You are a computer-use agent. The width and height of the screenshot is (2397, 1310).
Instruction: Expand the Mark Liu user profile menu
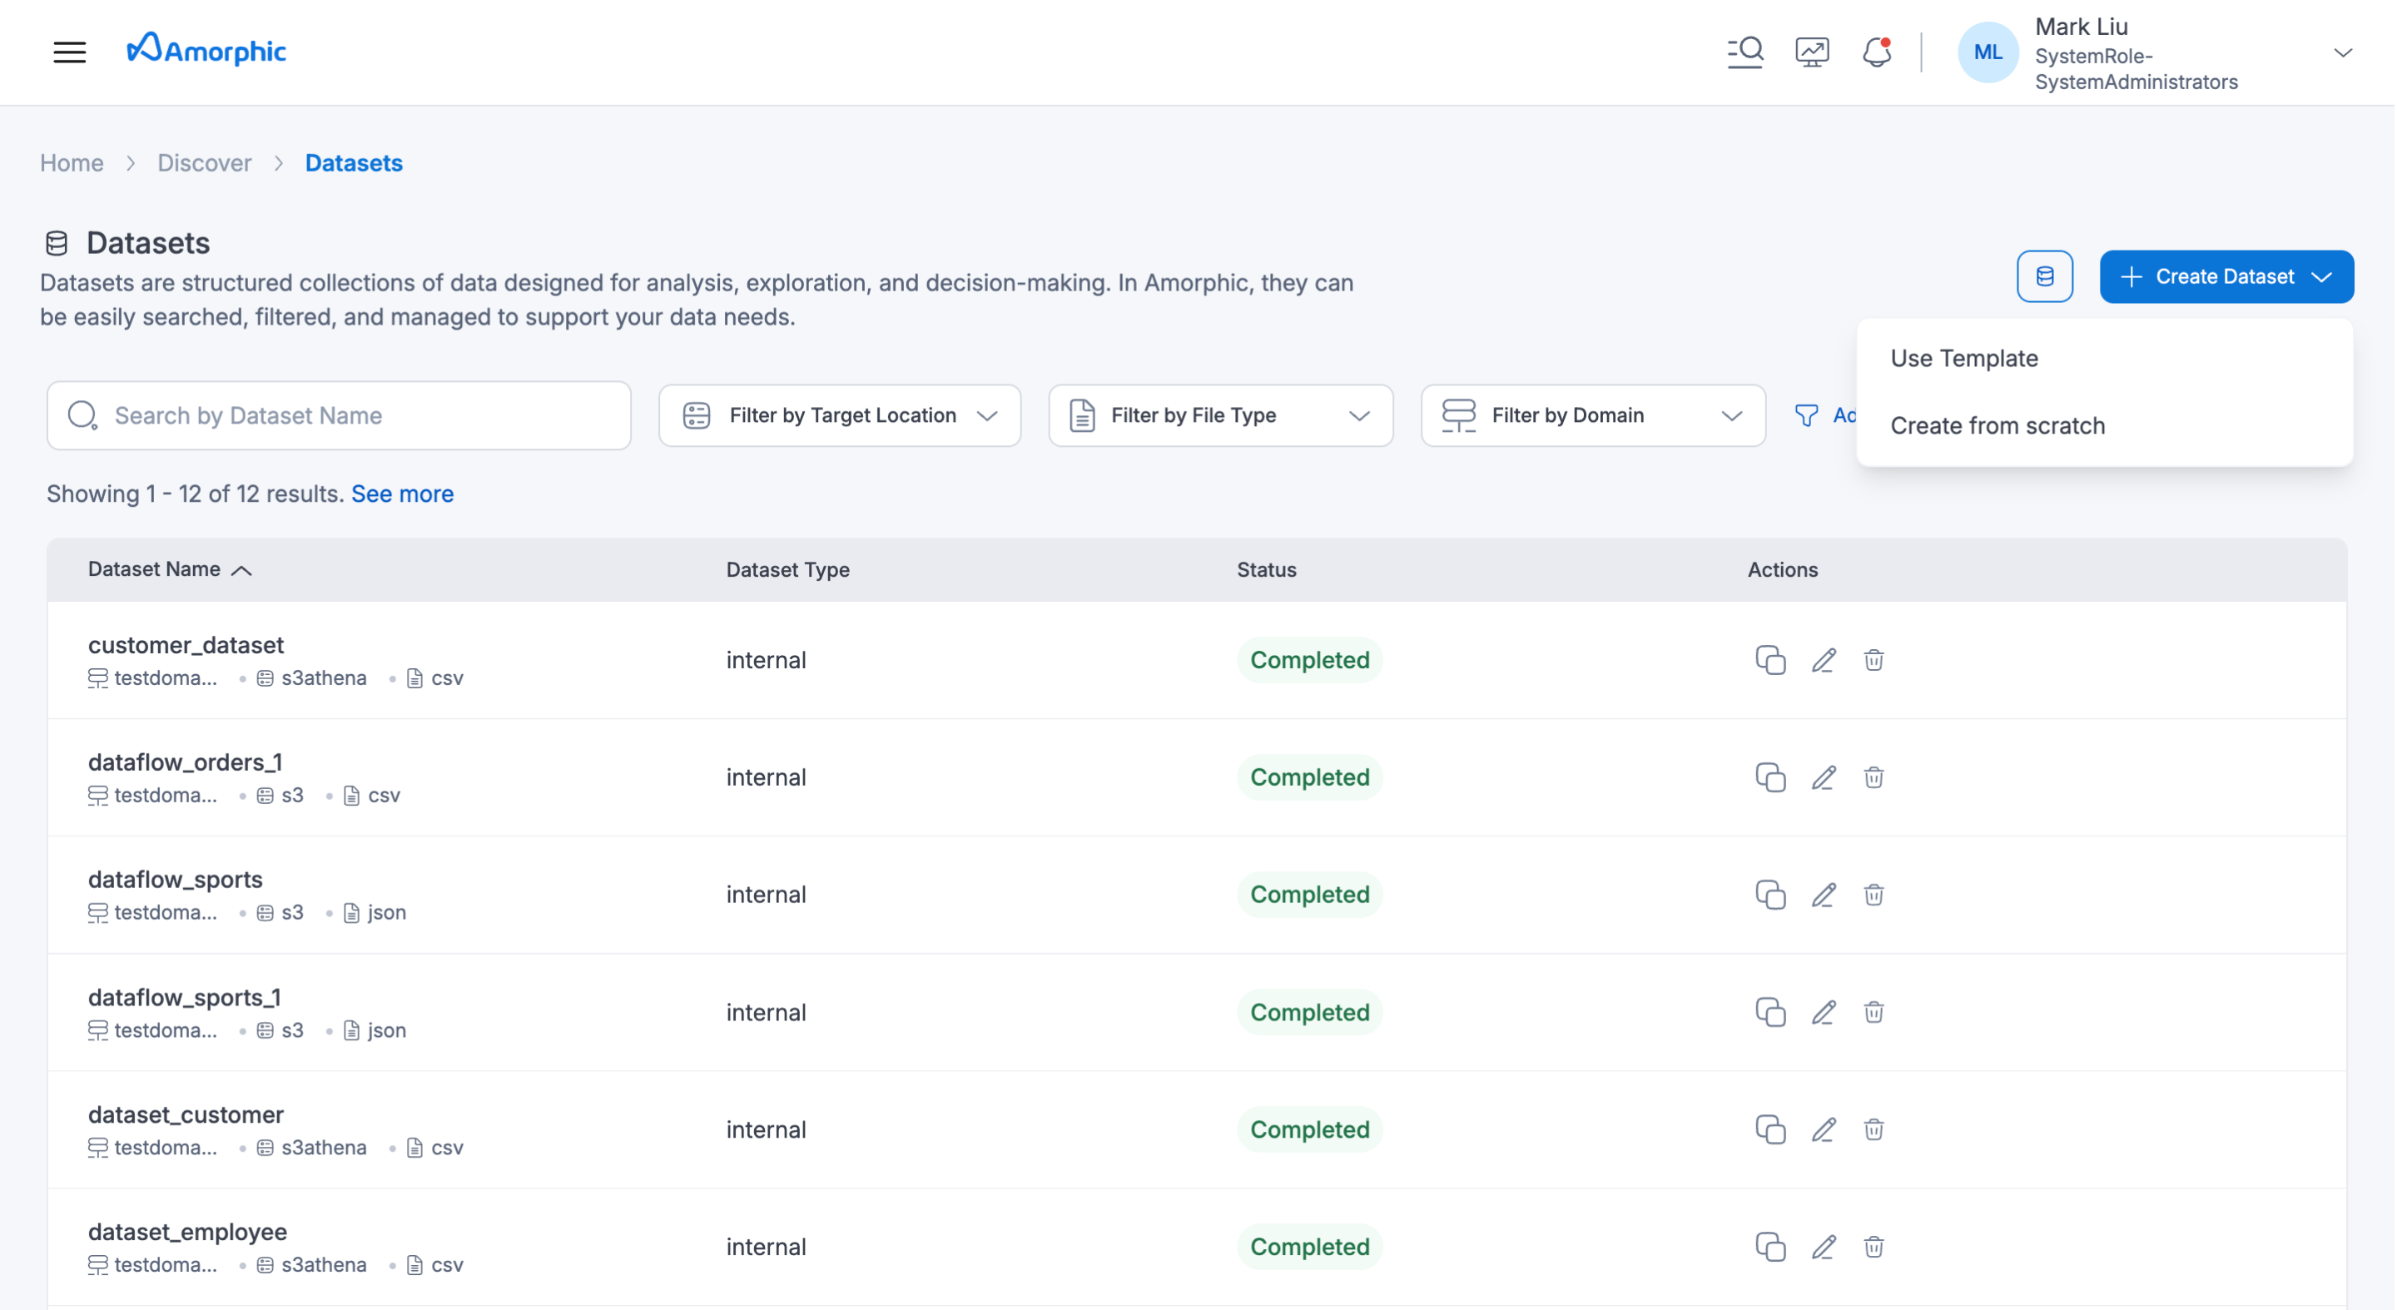click(x=2342, y=53)
